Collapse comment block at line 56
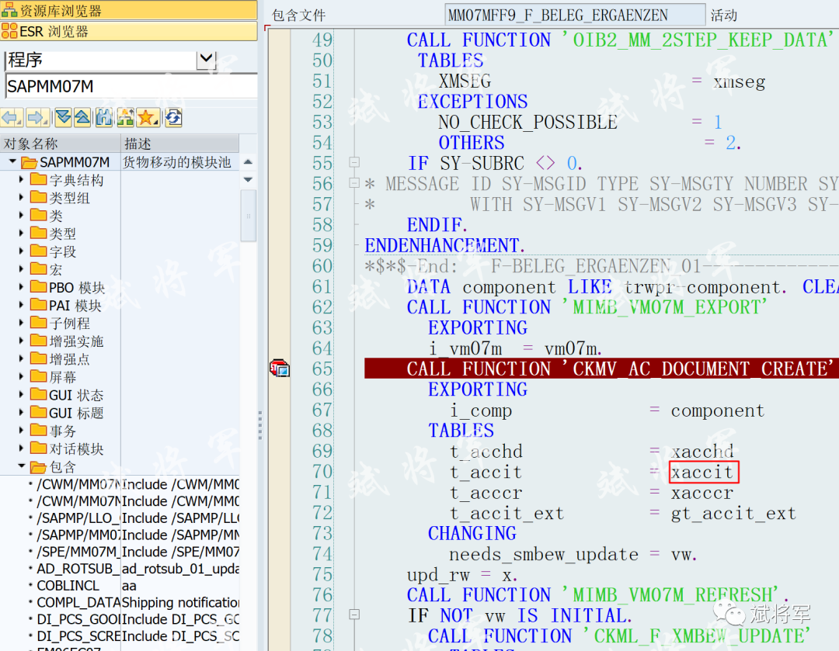Screen dimensions: 839x651 click(353, 183)
